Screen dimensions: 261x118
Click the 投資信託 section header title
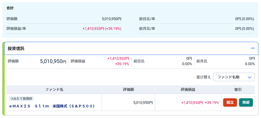point(16,49)
